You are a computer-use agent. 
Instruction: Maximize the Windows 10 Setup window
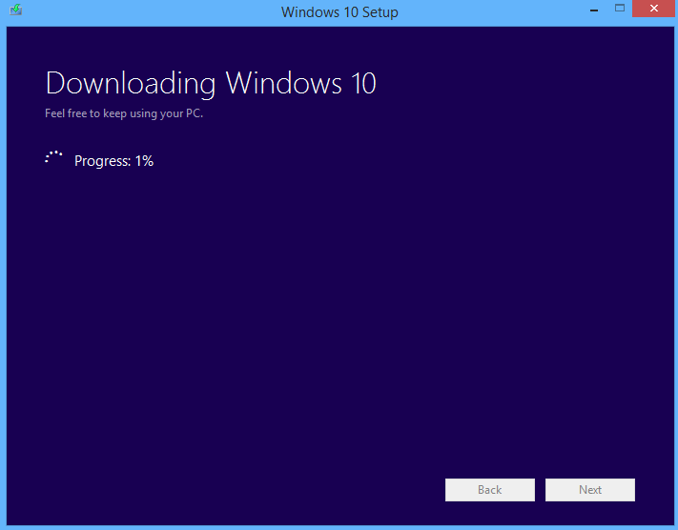[x=620, y=9]
